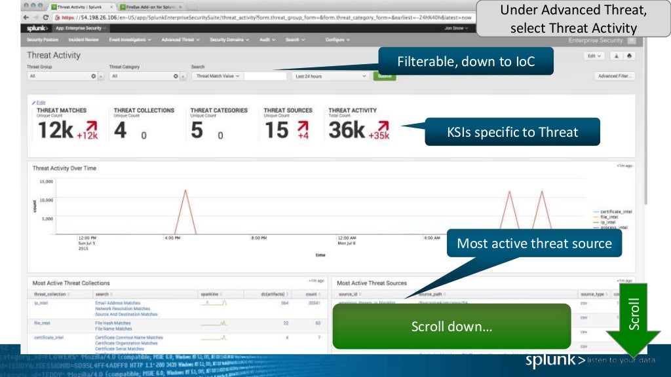Click the pencil Edit link above KSIs
The image size is (671, 377).
coord(39,103)
